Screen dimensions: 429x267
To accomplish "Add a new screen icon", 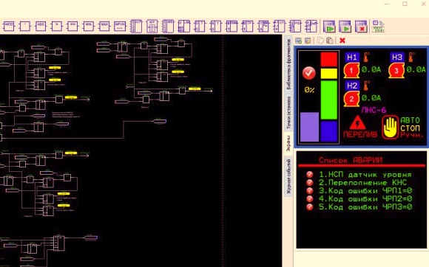I will (x=299, y=41).
